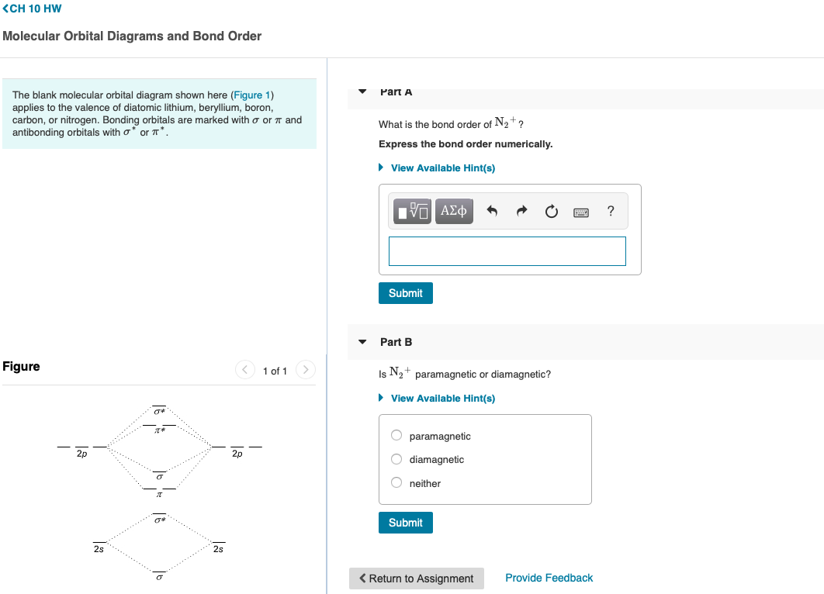Click the previous figure arrow control
Viewport: 824px width, 594px height.
246,370
